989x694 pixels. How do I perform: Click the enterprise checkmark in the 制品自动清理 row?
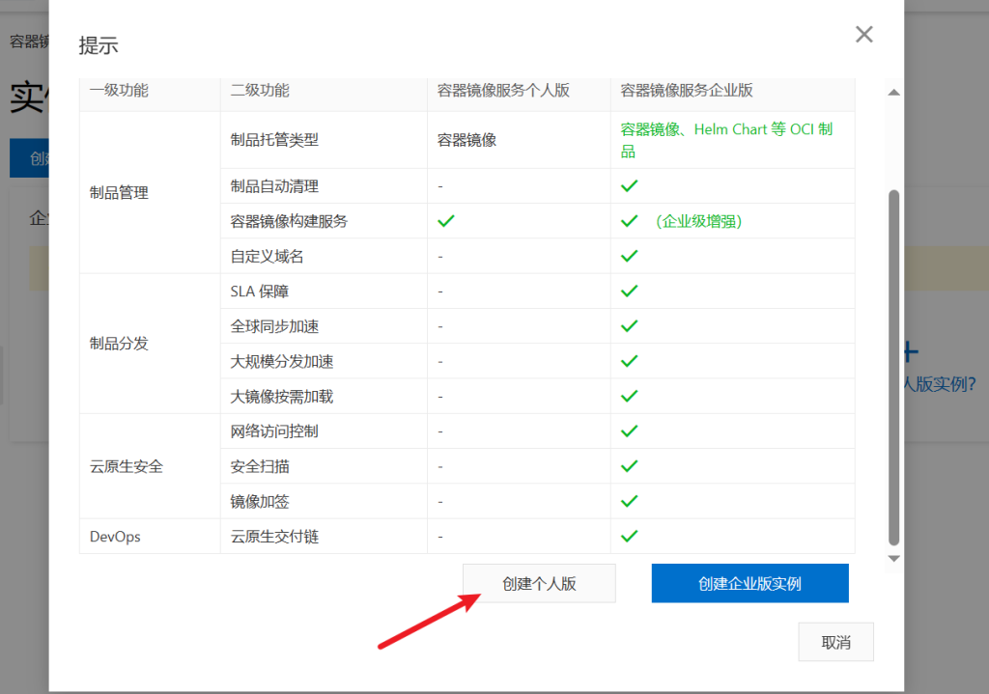click(629, 185)
